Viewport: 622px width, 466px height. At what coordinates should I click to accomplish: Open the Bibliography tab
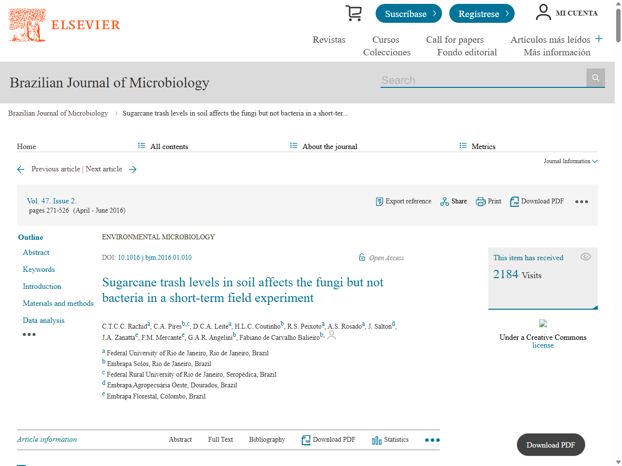[267, 440]
